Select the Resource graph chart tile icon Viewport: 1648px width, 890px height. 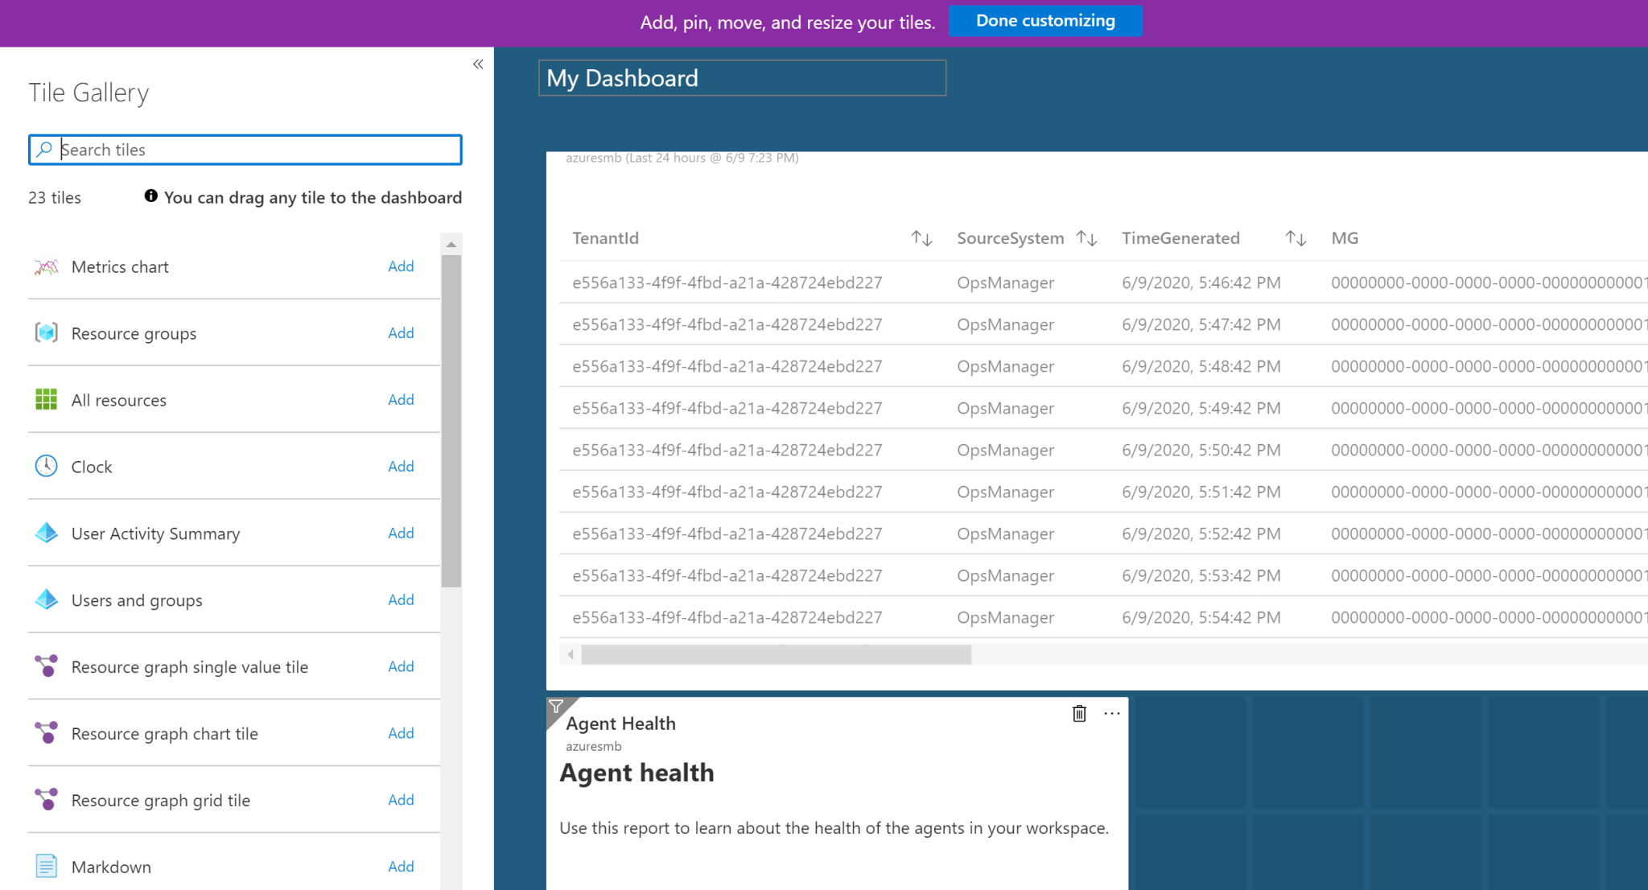46,733
